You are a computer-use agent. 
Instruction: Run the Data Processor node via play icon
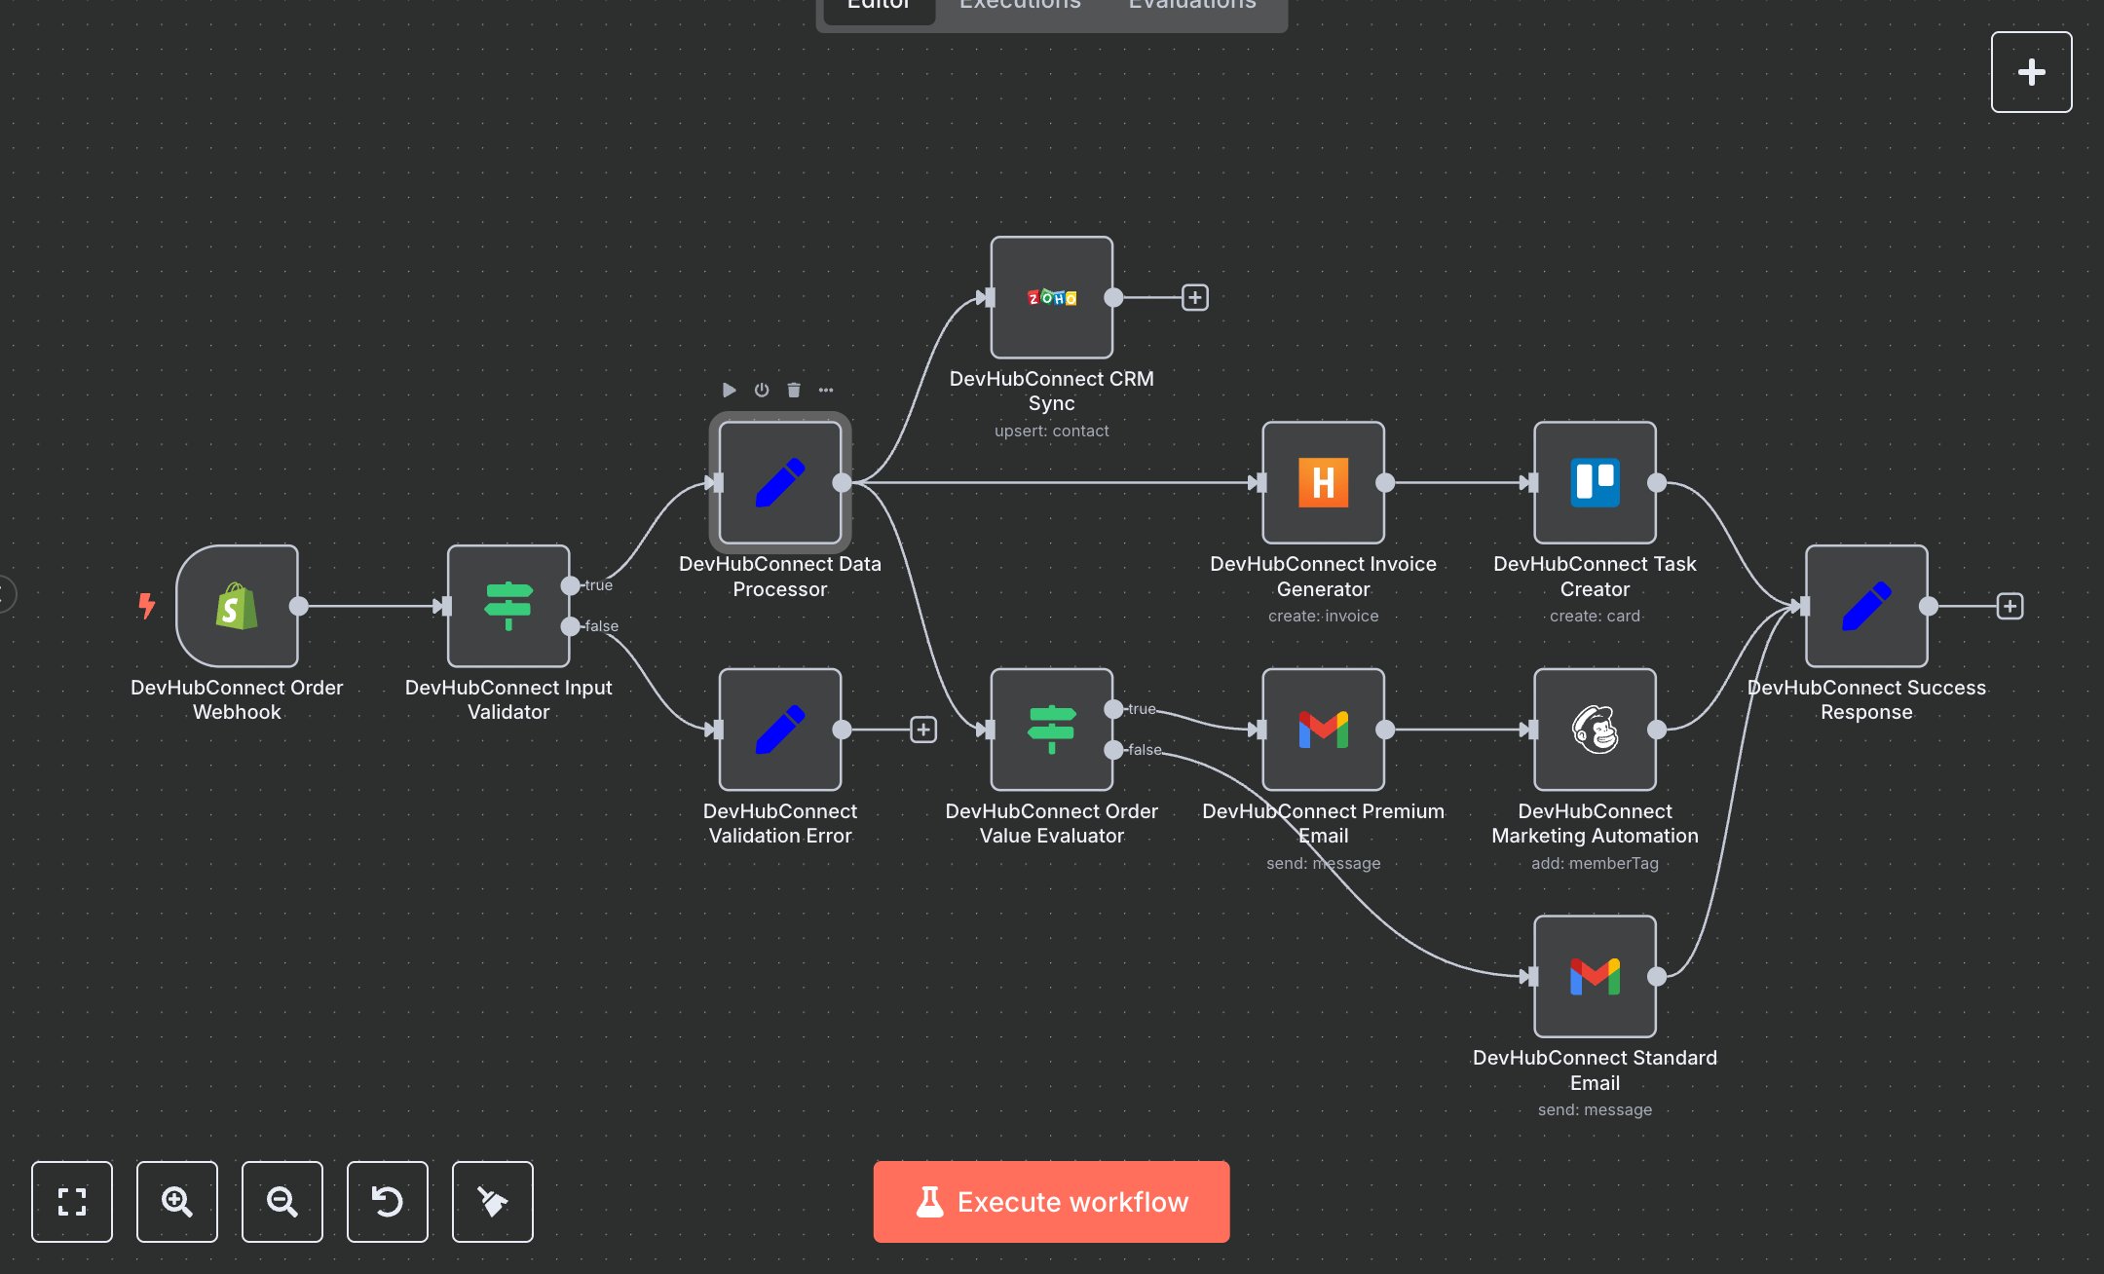click(729, 390)
